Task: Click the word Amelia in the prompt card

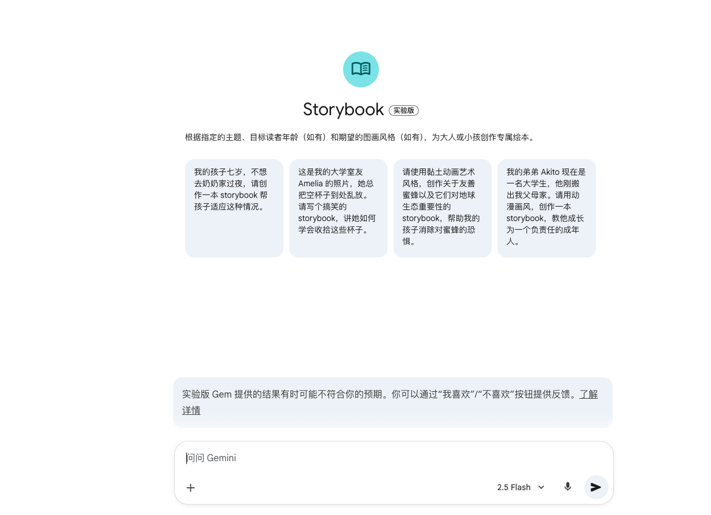Action: [310, 183]
